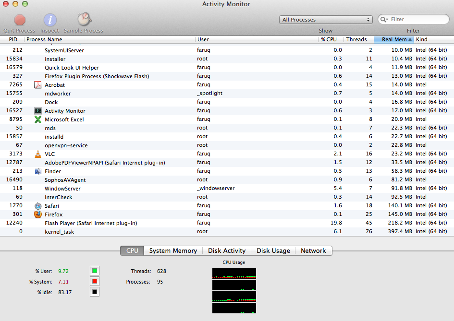Click the bottom CPU Usage graph

click(x=234, y=308)
